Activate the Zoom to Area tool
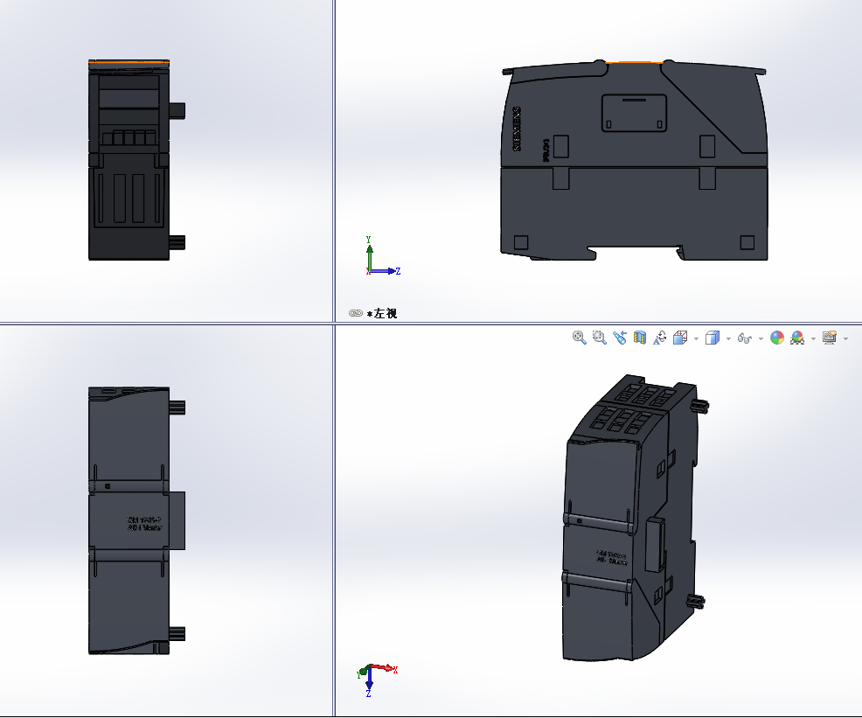This screenshot has height=718, width=862. (599, 337)
